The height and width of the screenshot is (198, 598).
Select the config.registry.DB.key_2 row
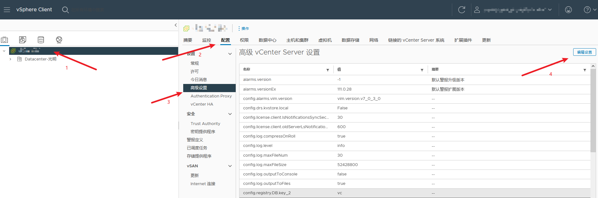pos(414,193)
